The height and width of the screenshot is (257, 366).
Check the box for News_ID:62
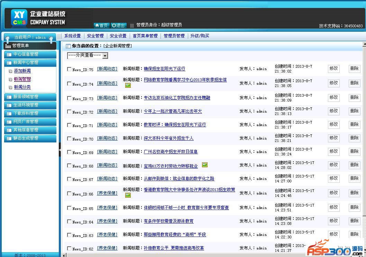point(69,248)
